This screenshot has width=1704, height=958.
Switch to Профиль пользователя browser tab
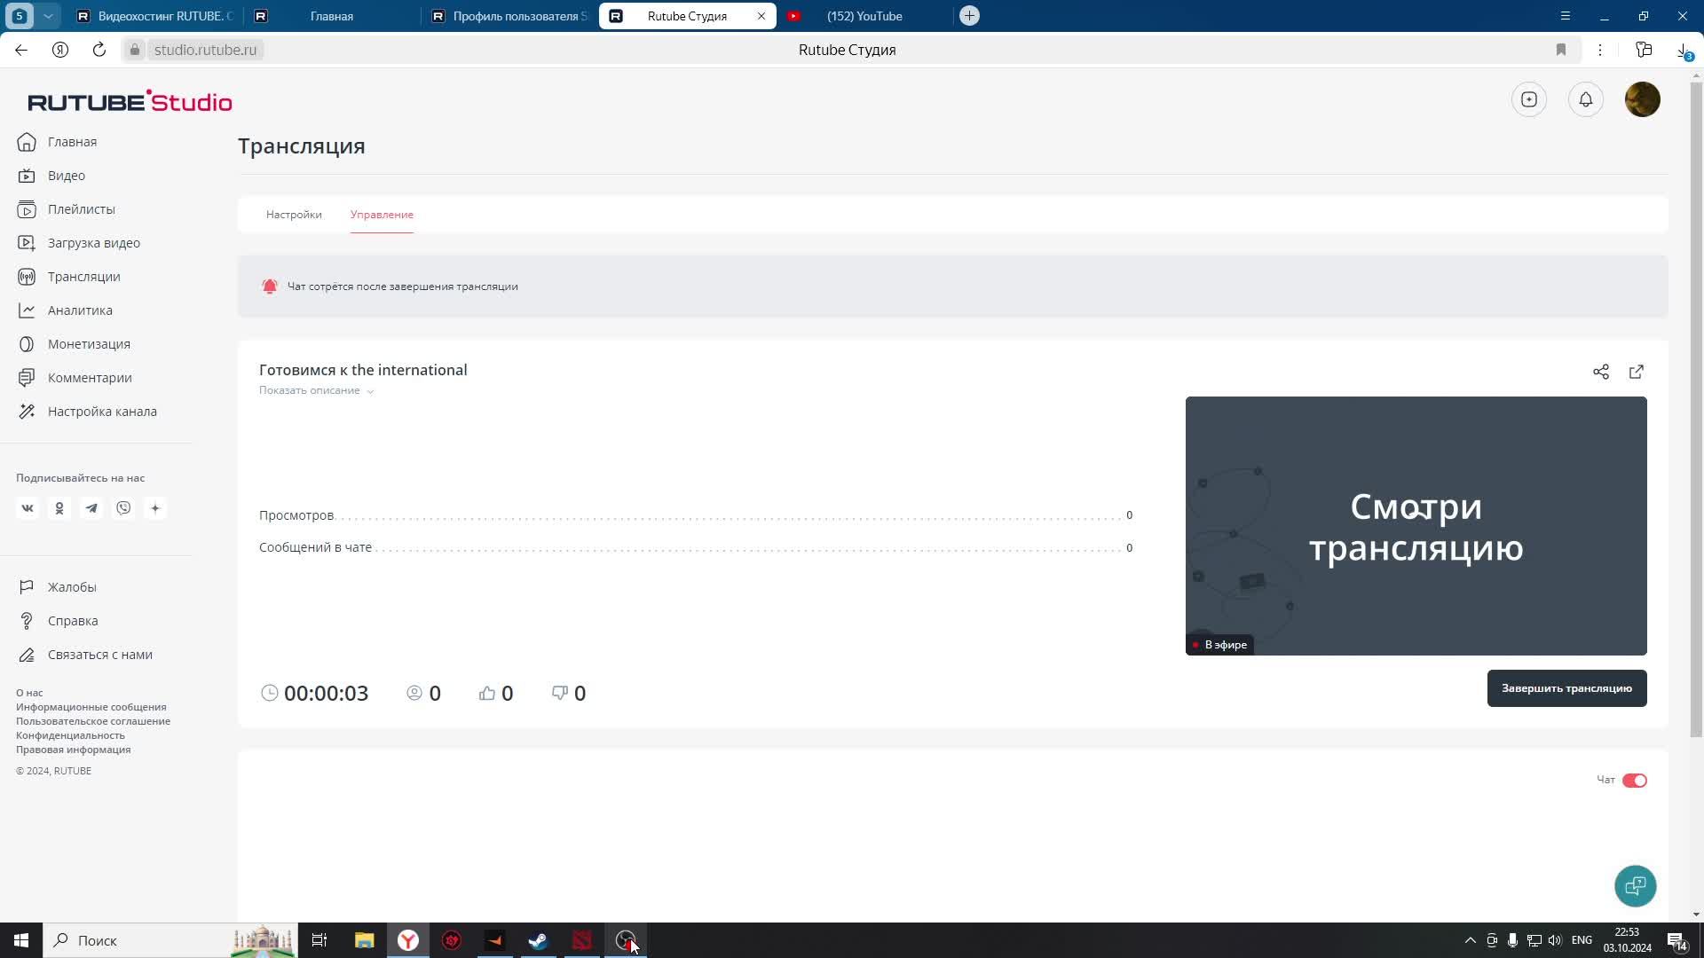[x=509, y=16]
